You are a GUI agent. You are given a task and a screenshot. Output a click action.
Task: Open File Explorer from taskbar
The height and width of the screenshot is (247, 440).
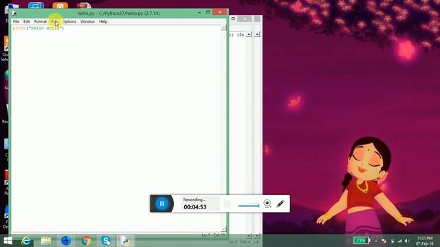pyautogui.click(x=46, y=241)
